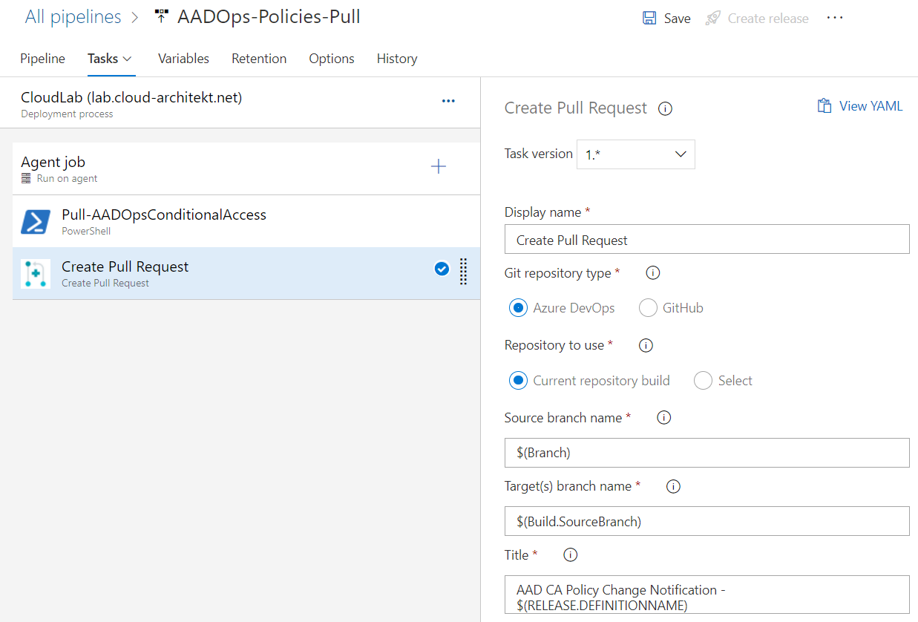Click the Create release label
Image resolution: width=918 pixels, height=622 pixels.
click(768, 19)
